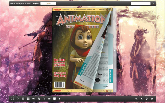Run search with top magnifier icon
The width and height of the screenshot is (165, 103).
(x=153, y=4)
